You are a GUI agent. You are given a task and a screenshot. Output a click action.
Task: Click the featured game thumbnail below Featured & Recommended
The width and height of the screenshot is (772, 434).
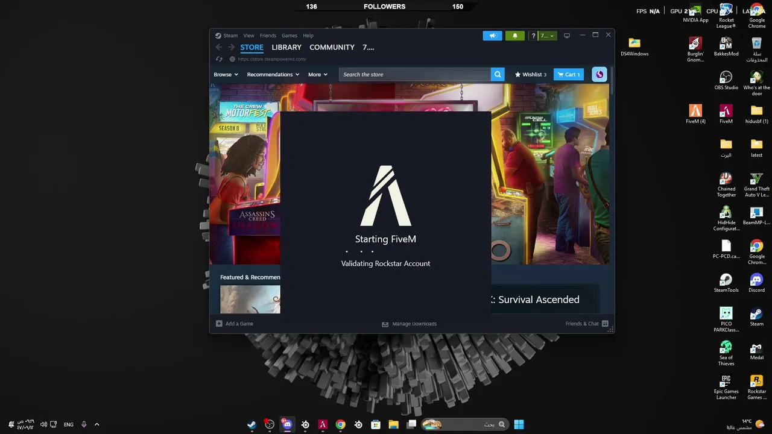tap(250, 299)
